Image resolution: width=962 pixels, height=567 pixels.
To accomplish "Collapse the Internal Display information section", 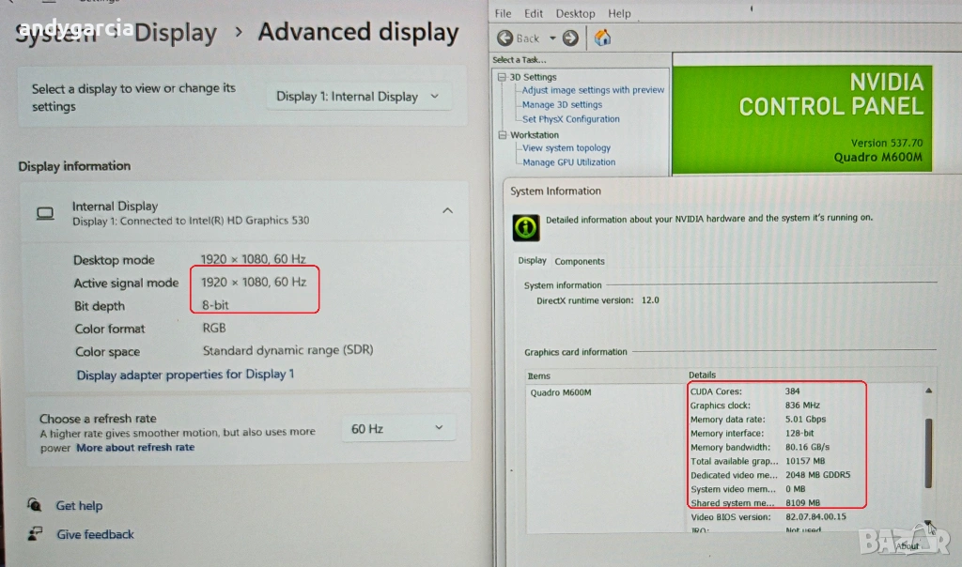I will coord(448,211).
